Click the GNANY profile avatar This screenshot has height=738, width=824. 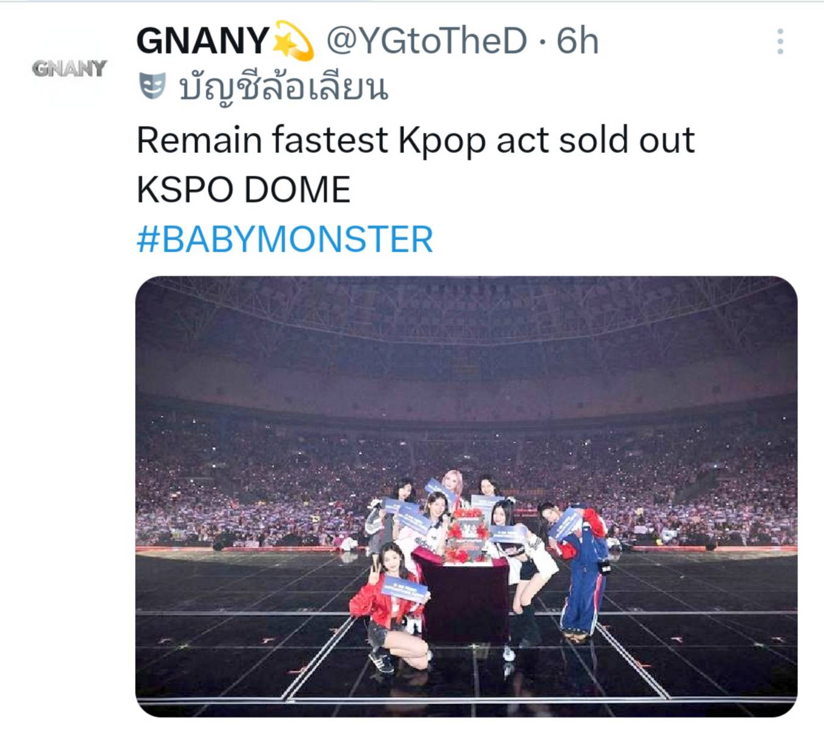point(69,68)
